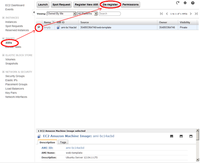Open the help question mark icon
The width and height of the screenshot is (200, 163).
(193, 3)
